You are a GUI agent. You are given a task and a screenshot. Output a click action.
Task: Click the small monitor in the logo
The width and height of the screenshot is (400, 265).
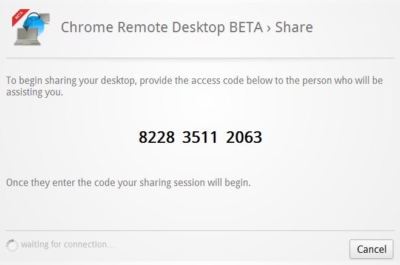[45, 19]
